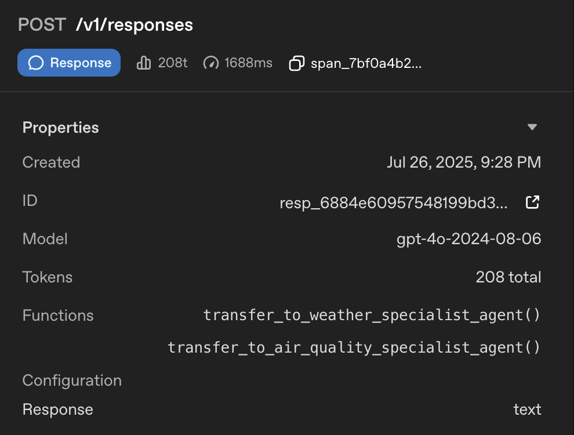Click the Properties section header
Viewport: 574px width, 435px height.
(61, 128)
